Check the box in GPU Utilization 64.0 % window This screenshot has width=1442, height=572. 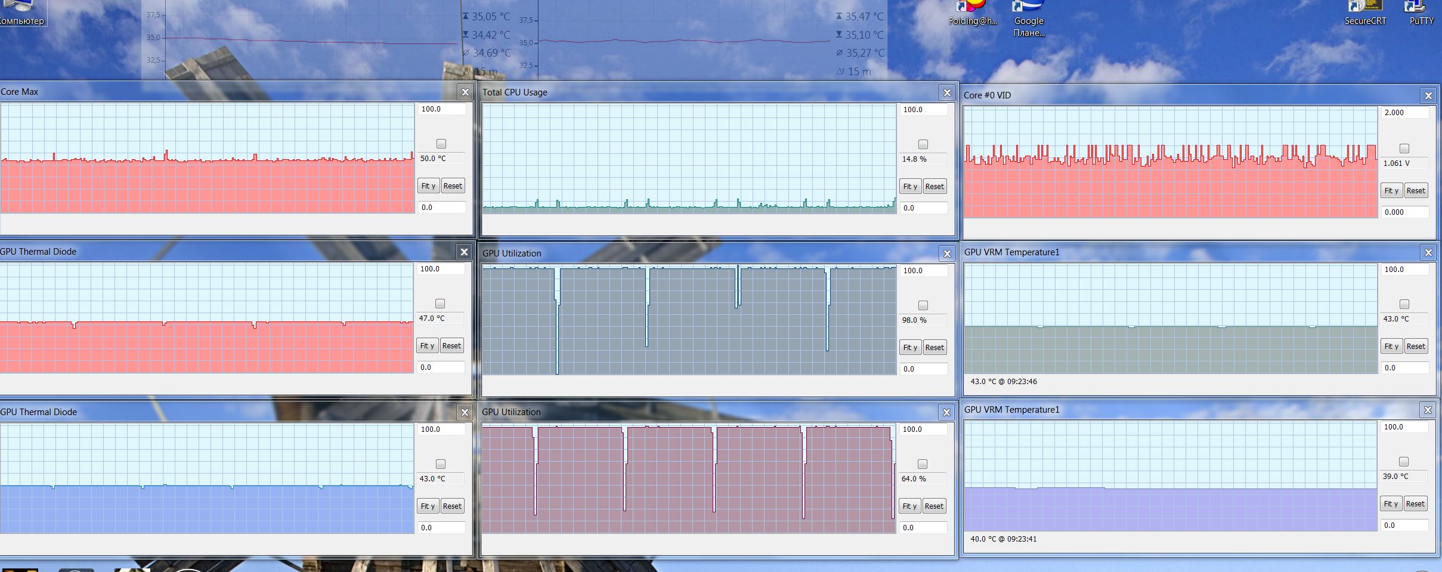923,464
